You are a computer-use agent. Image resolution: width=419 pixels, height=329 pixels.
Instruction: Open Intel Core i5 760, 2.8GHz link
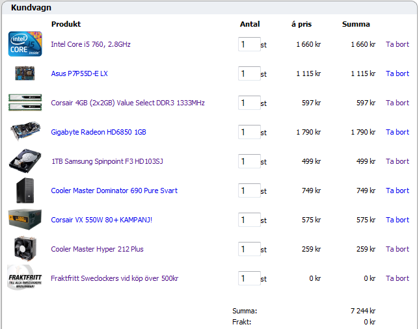coord(90,44)
